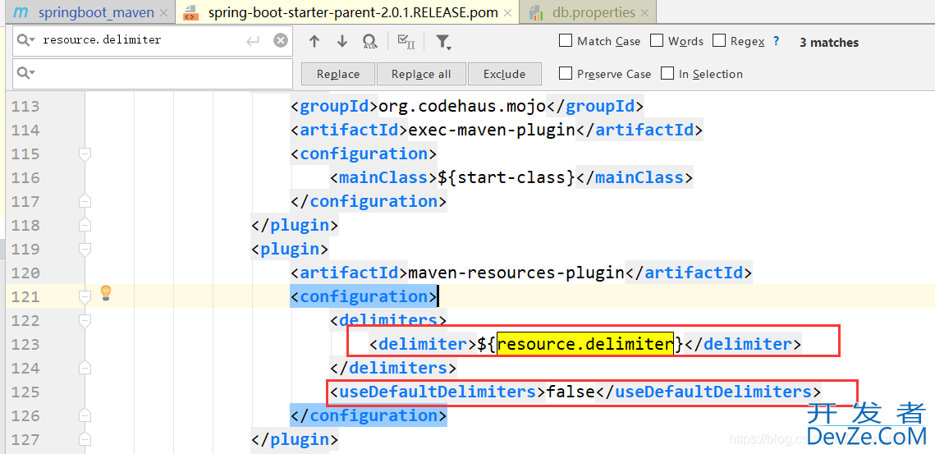Image resolution: width=935 pixels, height=454 pixels.
Task: Collapse the plugin fold marker on line 119
Action: 85,249
